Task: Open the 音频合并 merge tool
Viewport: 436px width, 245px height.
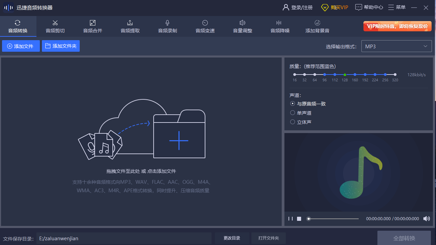Action: tap(92, 27)
